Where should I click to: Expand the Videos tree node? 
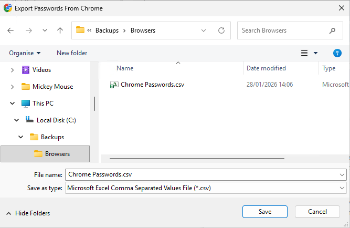coord(12,70)
